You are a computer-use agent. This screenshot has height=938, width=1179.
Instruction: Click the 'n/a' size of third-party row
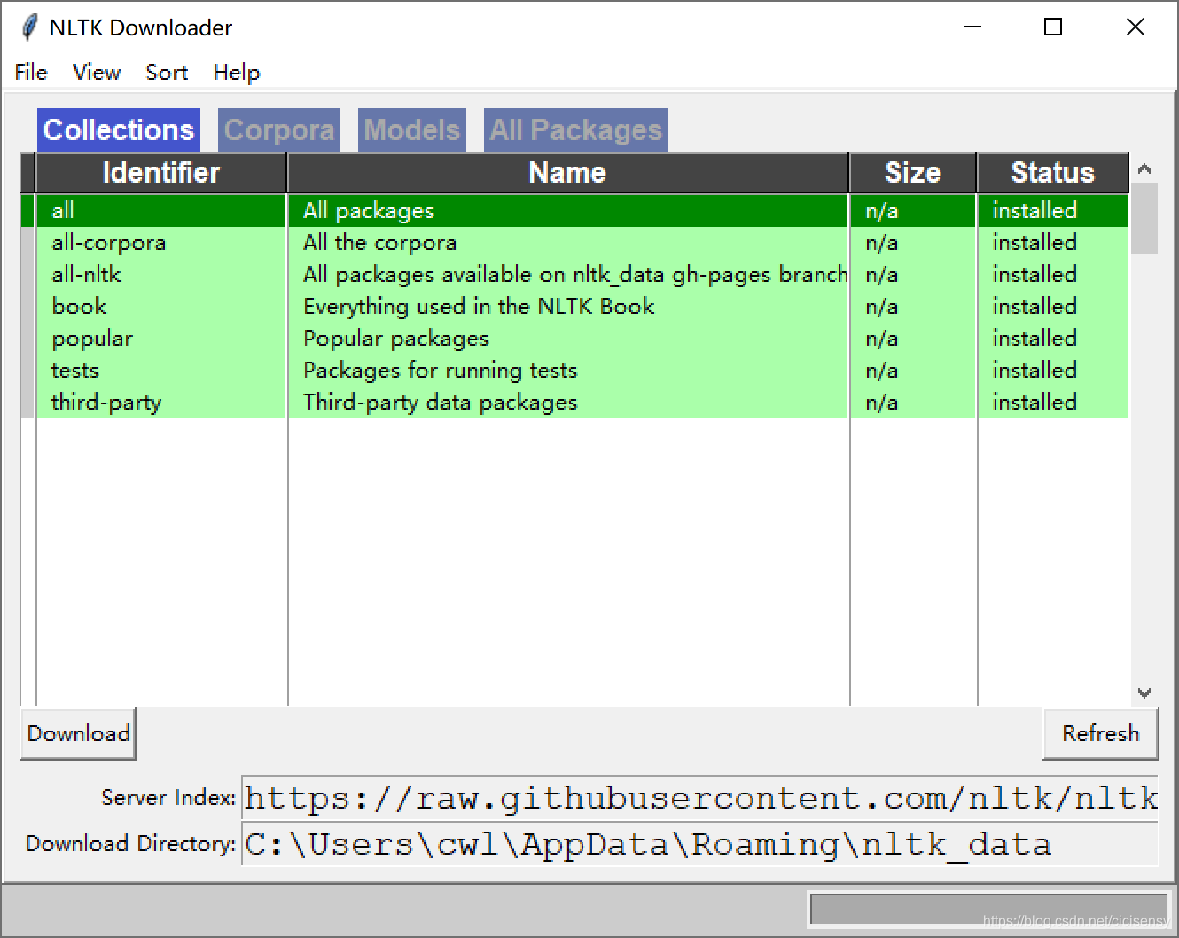click(x=881, y=403)
